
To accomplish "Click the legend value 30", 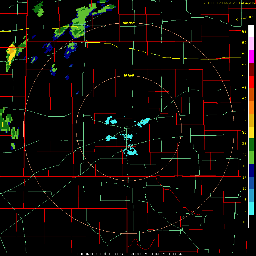I will pyautogui.click(x=244, y=132).
